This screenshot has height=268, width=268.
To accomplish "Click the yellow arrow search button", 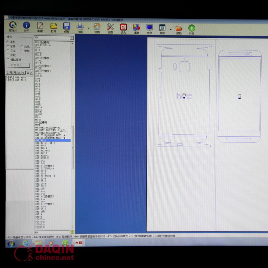I will [72, 232].
